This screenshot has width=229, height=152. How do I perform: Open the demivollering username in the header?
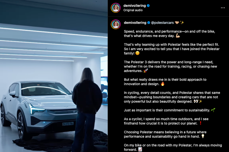[135, 6]
